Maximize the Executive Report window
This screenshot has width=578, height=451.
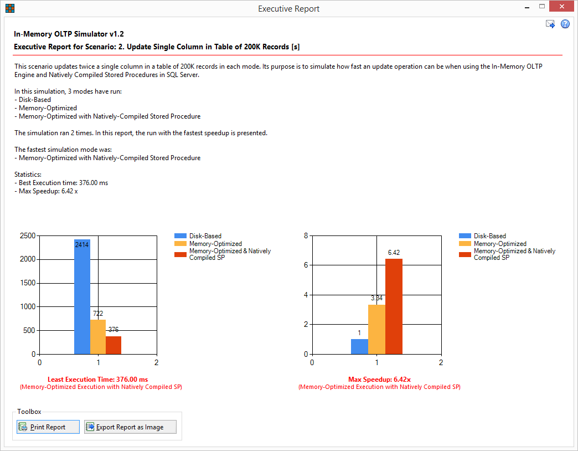tap(542, 6)
